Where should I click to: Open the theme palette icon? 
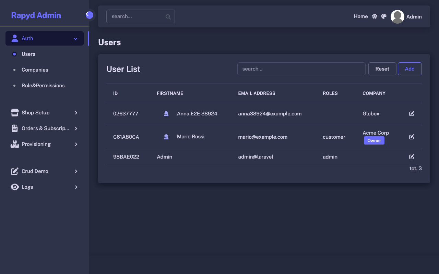point(384,16)
